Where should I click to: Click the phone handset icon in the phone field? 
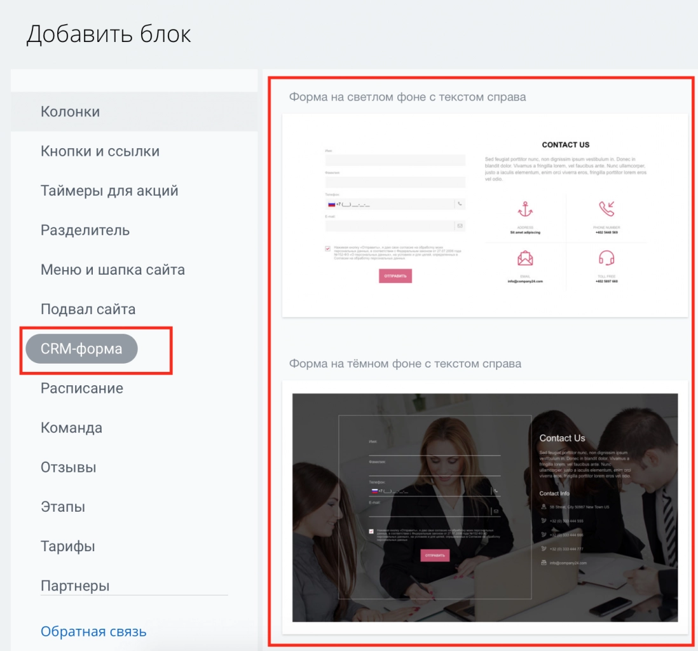[x=460, y=204]
